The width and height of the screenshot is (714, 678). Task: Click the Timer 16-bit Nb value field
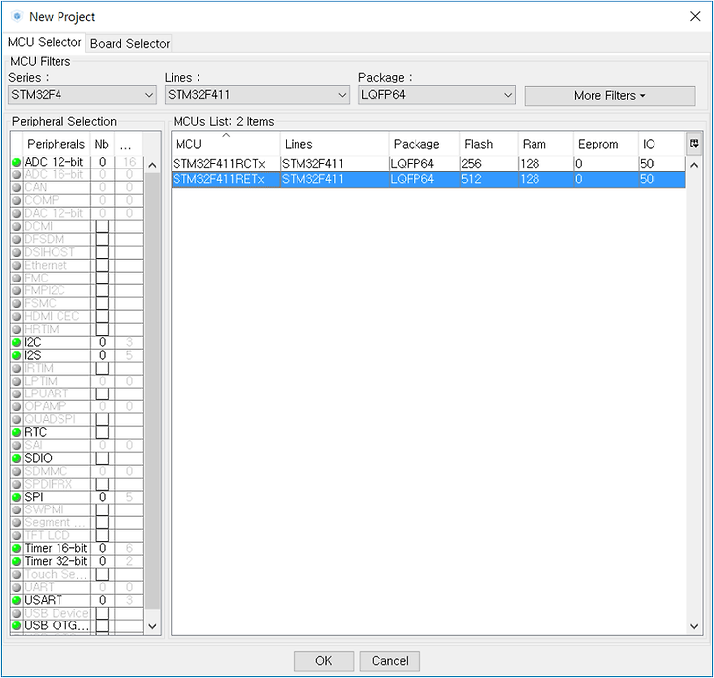coord(102,548)
